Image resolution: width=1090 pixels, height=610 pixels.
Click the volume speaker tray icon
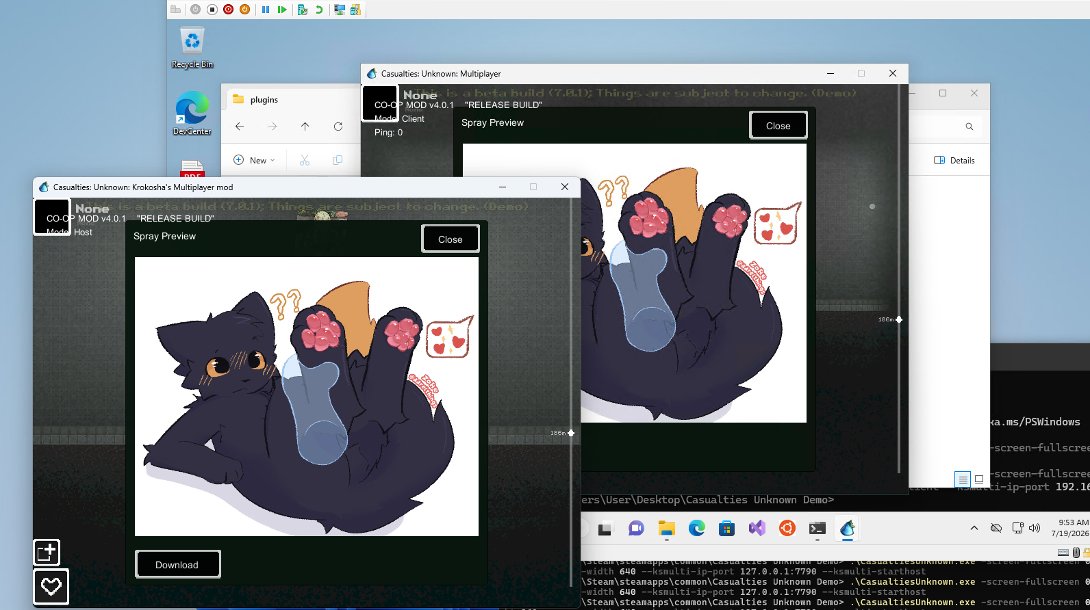[1035, 528]
